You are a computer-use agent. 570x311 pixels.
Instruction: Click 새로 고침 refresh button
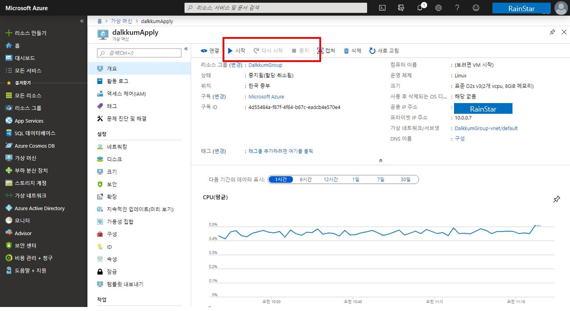pyautogui.click(x=384, y=51)
